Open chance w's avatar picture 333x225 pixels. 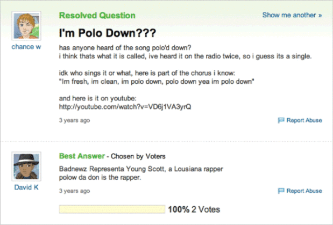point(26,26)
